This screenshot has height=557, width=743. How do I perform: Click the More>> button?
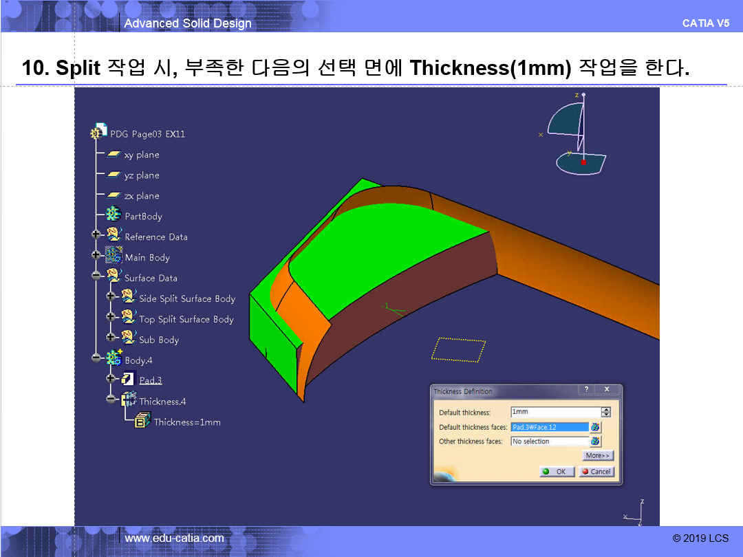[x=597, y=455]
